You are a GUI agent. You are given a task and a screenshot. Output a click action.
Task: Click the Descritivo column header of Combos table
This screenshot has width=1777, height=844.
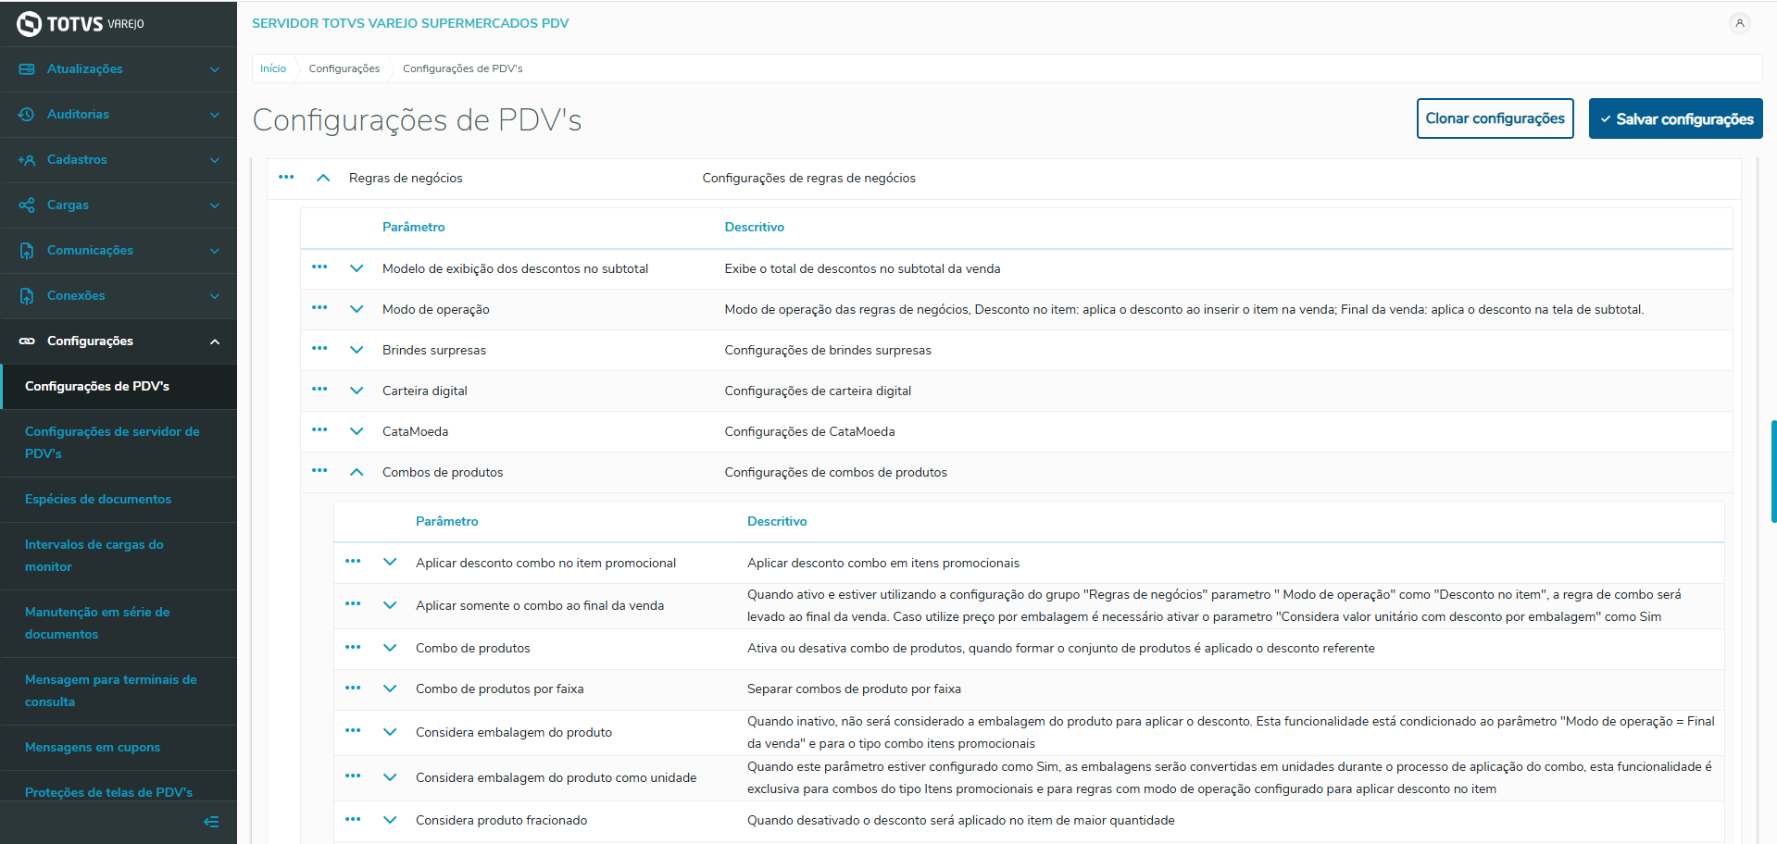[x=777, y=521]
